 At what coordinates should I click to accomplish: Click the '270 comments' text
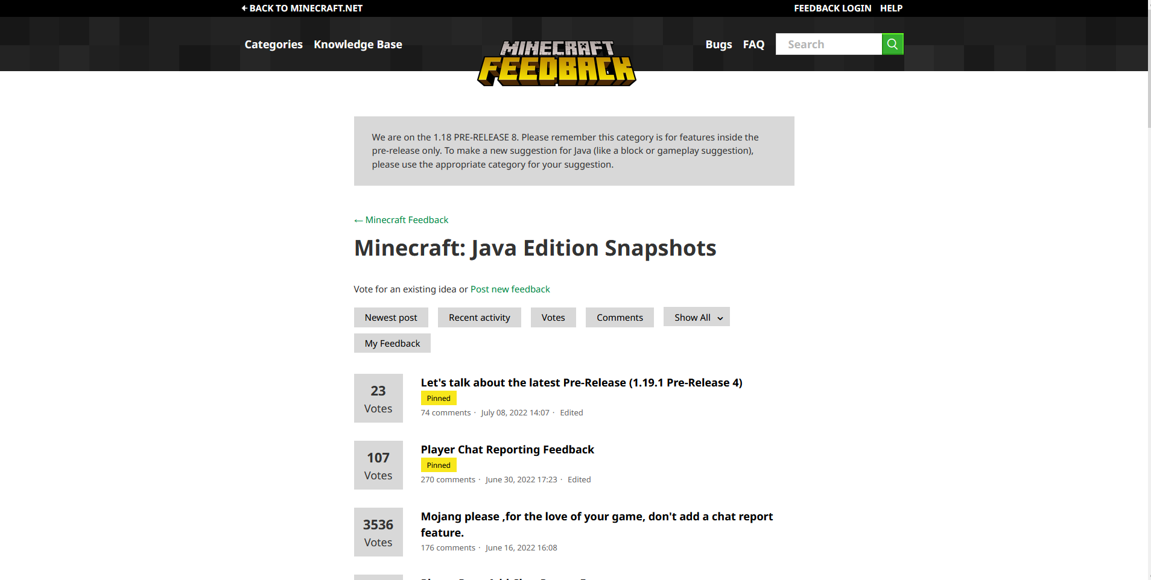point(448,480)
